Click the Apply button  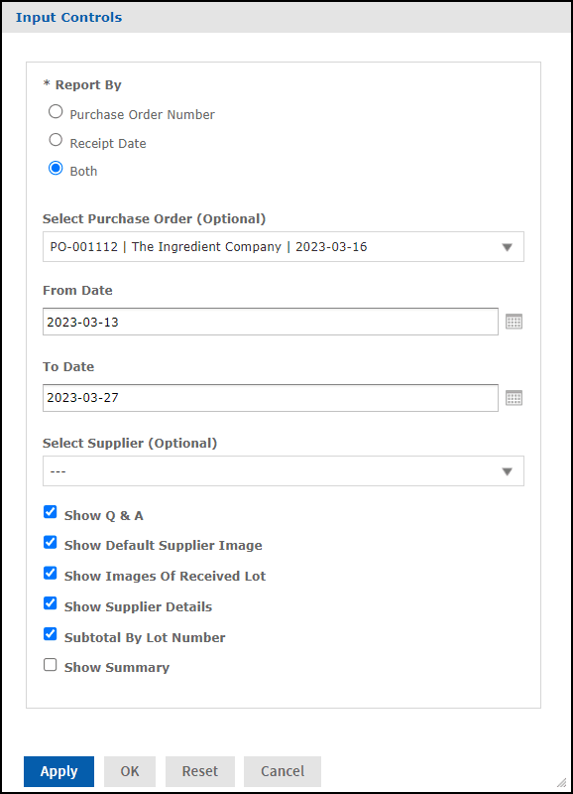pyautogui.click(x=58, y=771)
